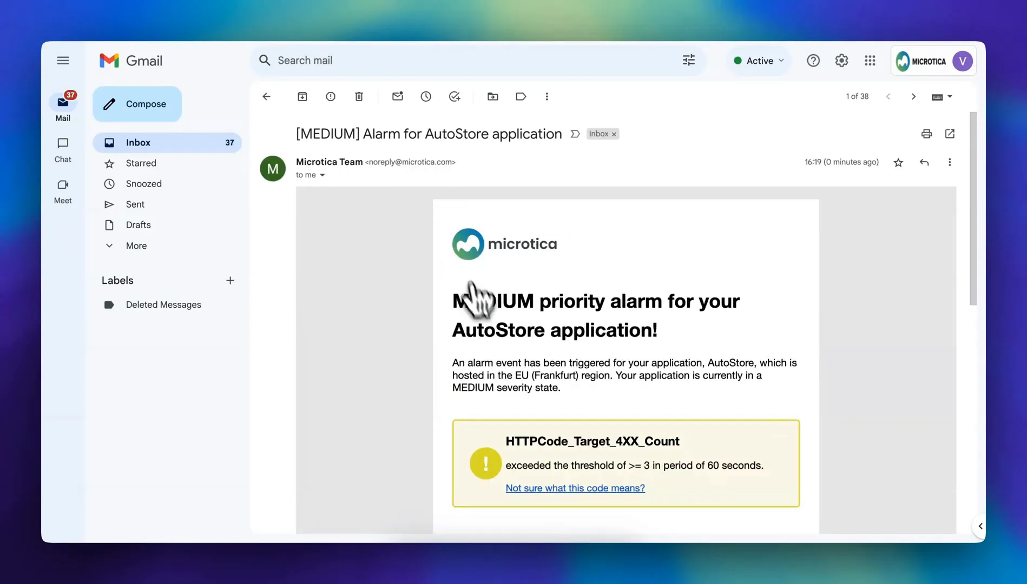Expand the 'to me' recipient details

[x=322, y=175]
